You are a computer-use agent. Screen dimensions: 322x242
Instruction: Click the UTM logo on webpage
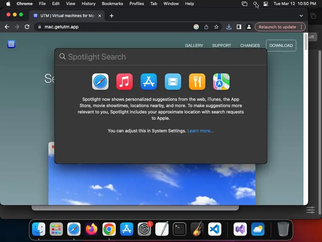click(x=11, y=44)
